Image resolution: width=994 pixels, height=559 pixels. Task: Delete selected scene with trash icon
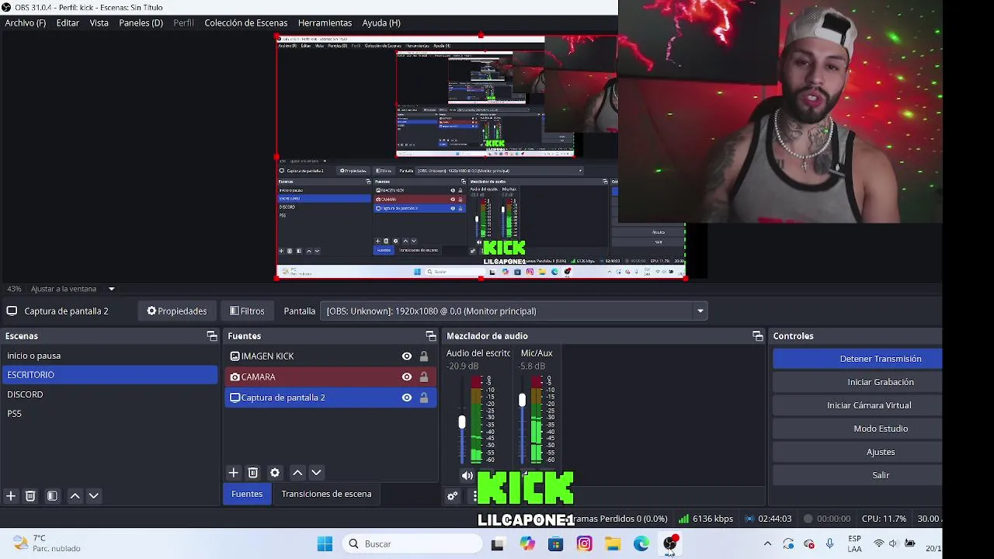[x=30, y=495]
